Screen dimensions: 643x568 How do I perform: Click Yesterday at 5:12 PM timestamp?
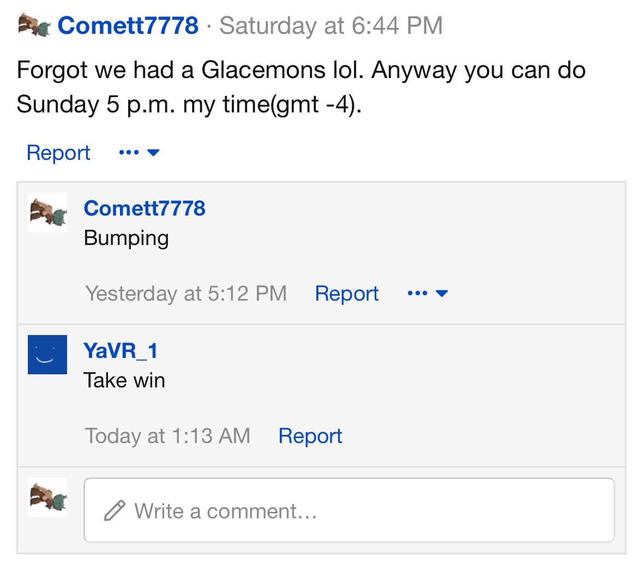[x=186, y=294]
